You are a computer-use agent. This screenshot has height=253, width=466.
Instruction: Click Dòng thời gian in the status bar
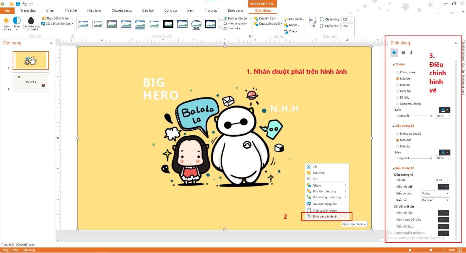pos(25,245)
